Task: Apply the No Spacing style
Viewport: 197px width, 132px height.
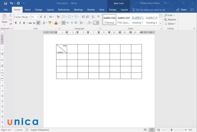Action: 123,20
